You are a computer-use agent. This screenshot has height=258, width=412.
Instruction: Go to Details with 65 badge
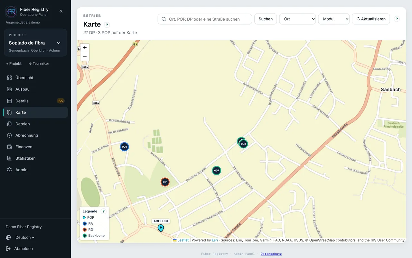point(35,101)
